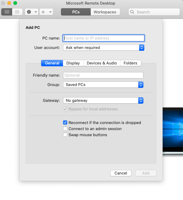The height and width of the screenshot is (200, 183).
Task: Enable Connect to an admin session
Action: [65, 129]
